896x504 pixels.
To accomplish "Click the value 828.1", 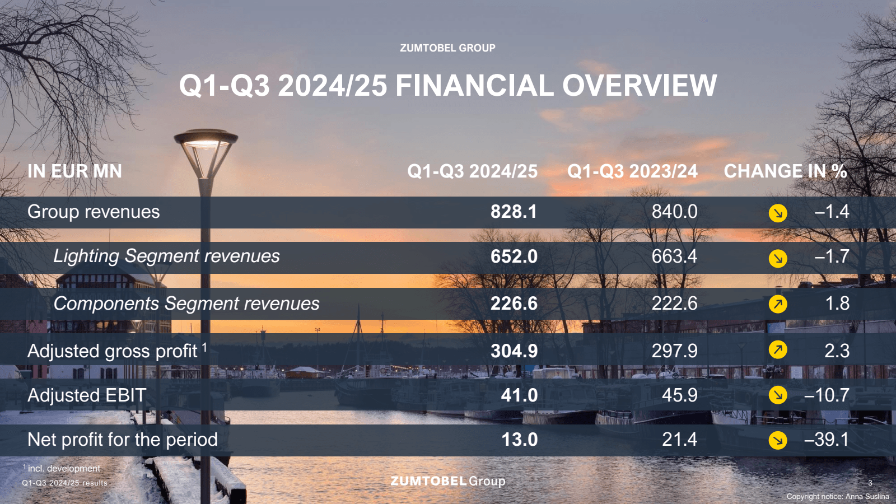I will pyautogui.click(x=514, y=212).
